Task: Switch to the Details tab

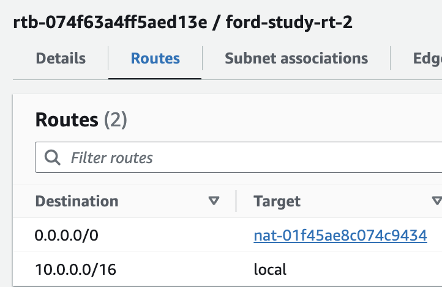Action: coord(61,58)
